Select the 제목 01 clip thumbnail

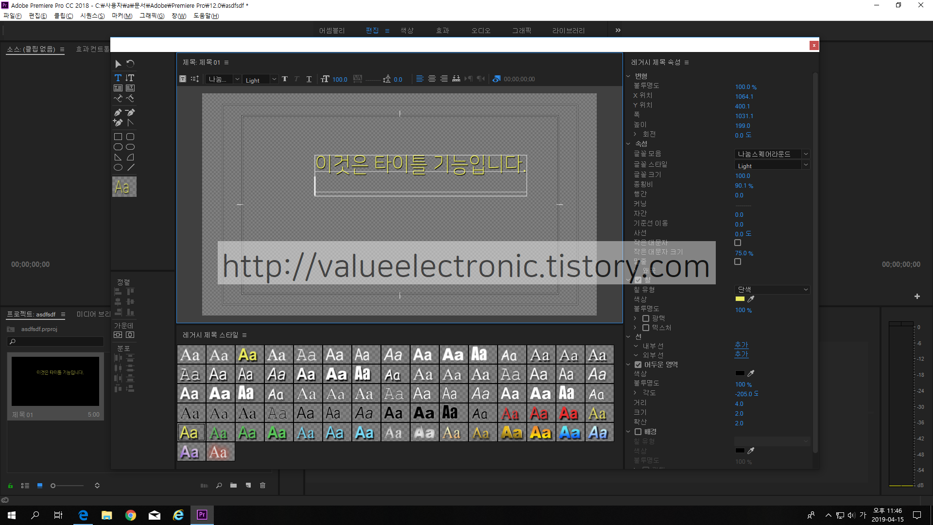55,381
